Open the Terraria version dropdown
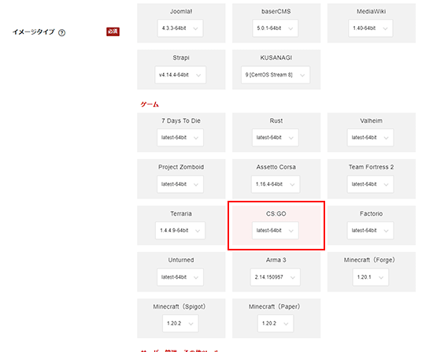Viewport: 433px width, 352px height. click(180, 231)
